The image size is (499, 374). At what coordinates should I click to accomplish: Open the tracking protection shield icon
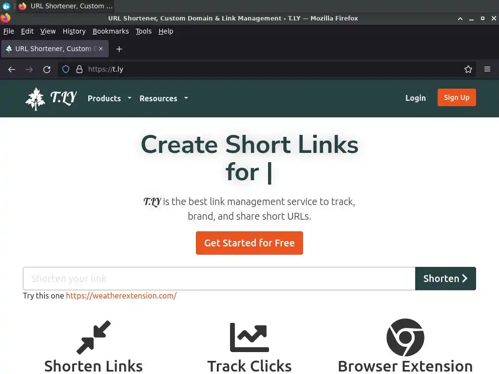tap(66, 69)
